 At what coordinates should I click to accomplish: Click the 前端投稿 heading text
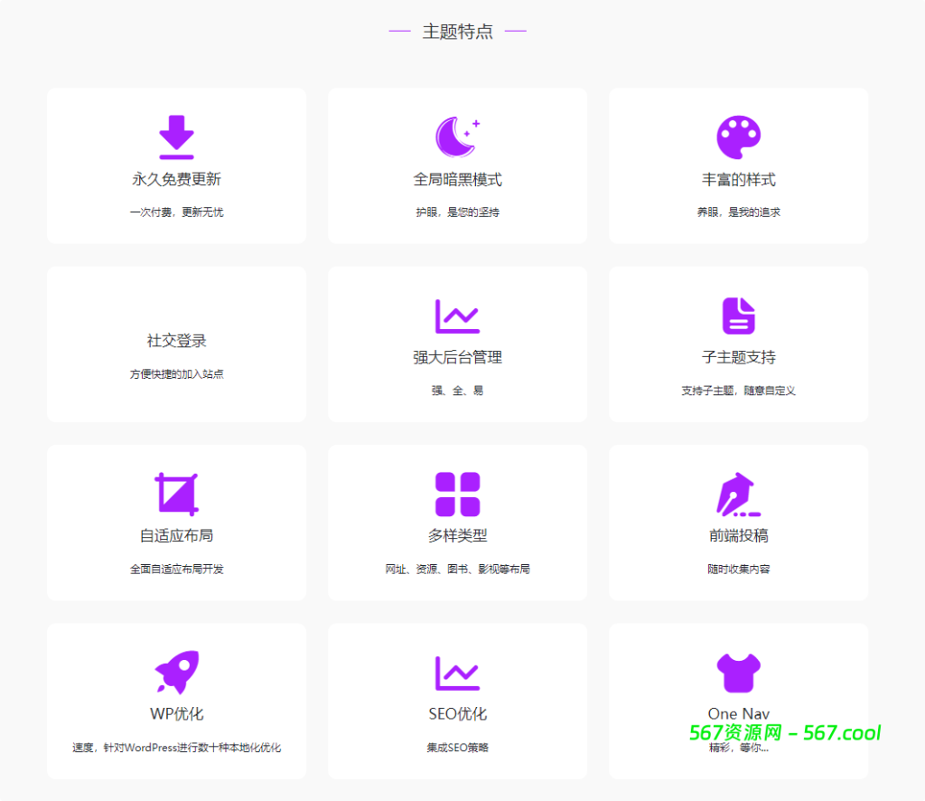(738, 536)
